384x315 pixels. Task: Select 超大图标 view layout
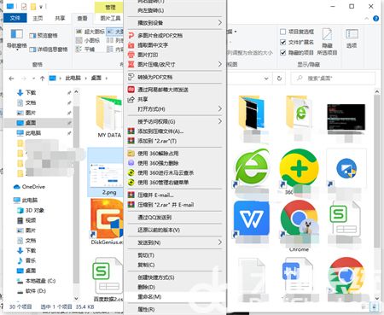pos(90,32)
